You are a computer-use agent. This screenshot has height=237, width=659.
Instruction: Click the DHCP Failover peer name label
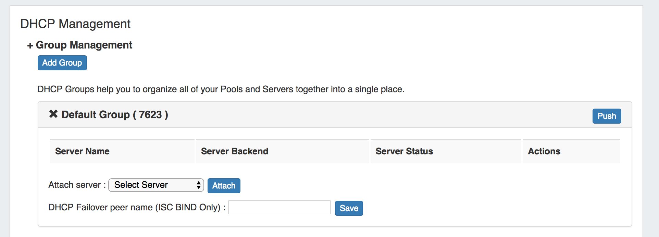(x=136, y=208)
